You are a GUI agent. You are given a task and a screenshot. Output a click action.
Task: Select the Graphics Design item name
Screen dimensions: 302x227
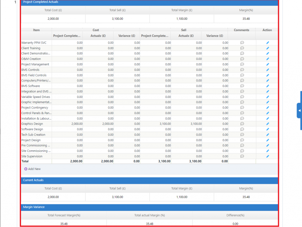point(32,124)
